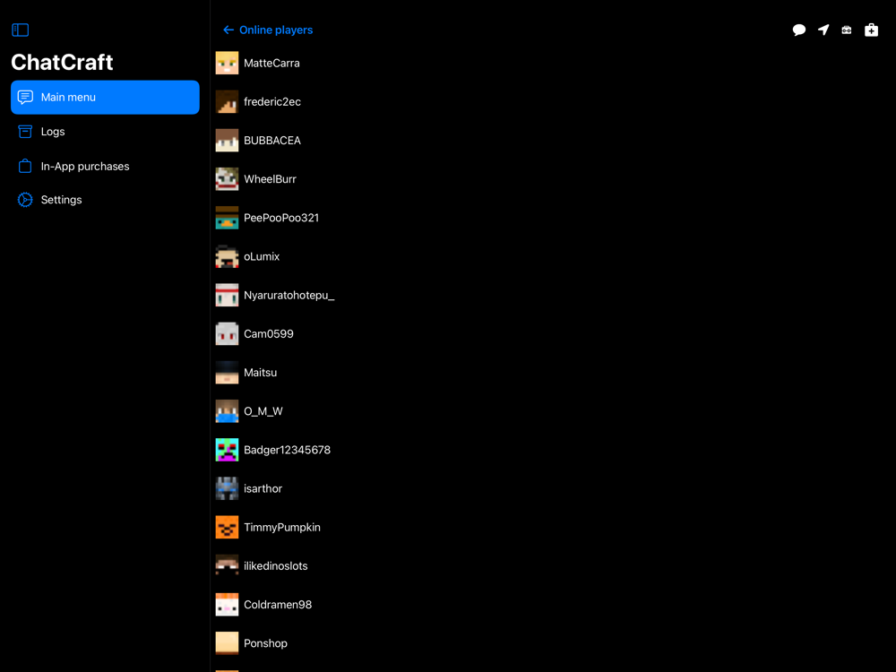The image size is (896, 672).
Task: Select player name isarthor
Action: [x=263, y=488]
